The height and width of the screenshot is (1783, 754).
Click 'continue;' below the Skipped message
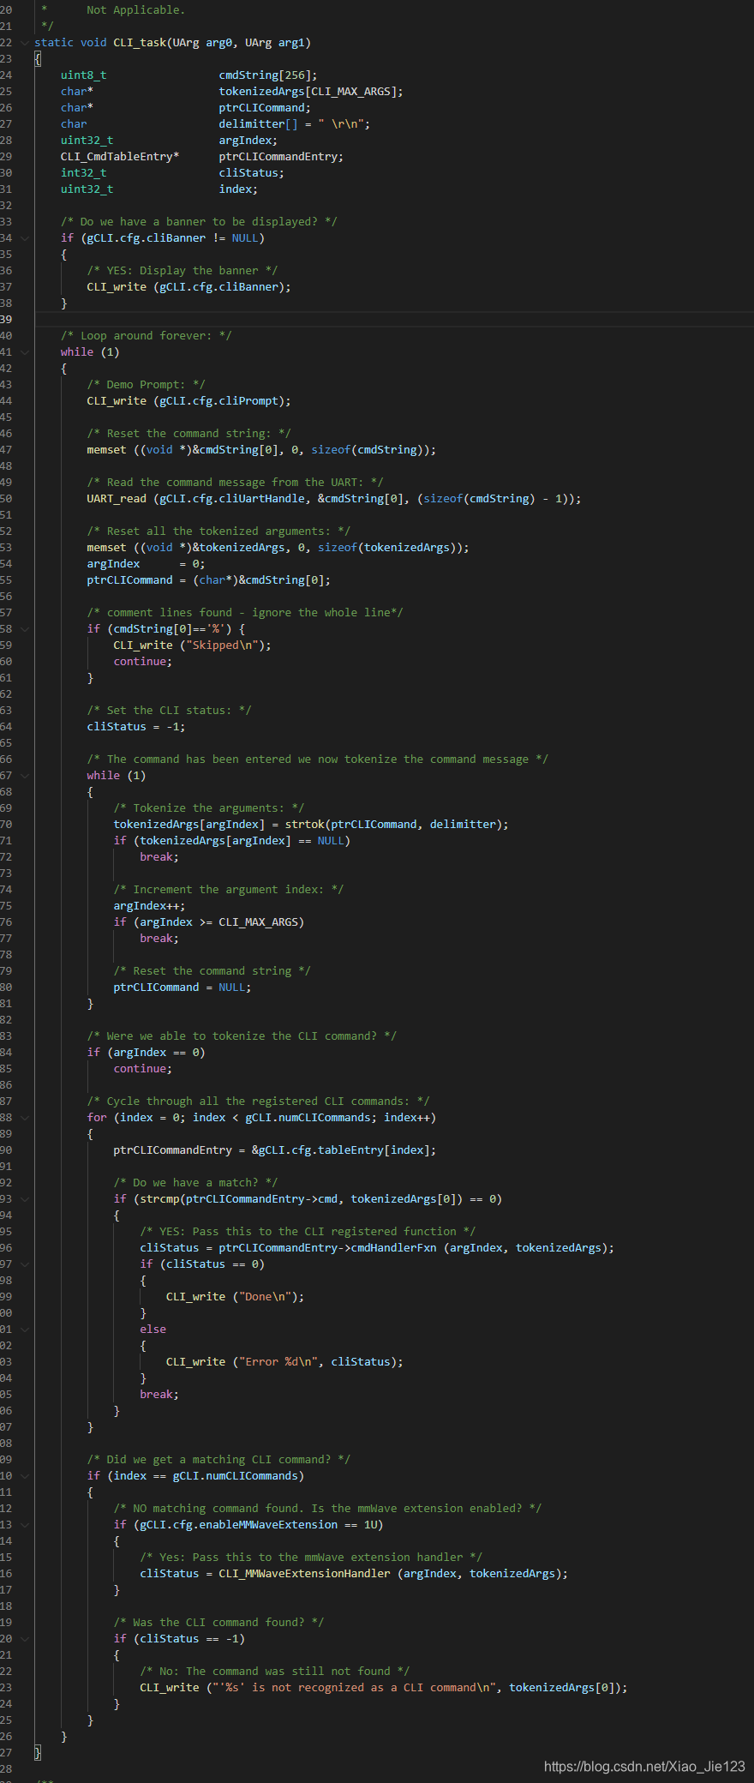point(143,662)
